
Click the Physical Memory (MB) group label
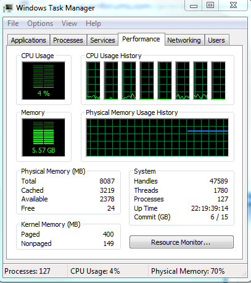click(53, 171)
